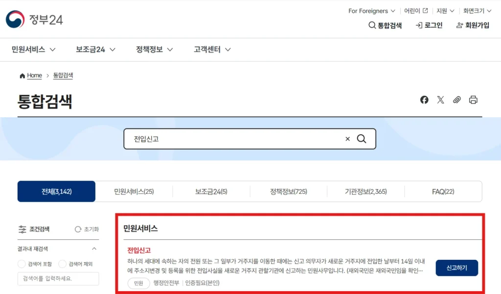This screenshot has height=294, width=501.
Task: Collapse the 결과내 재검색 section
Action: click(x=94, y=249)
